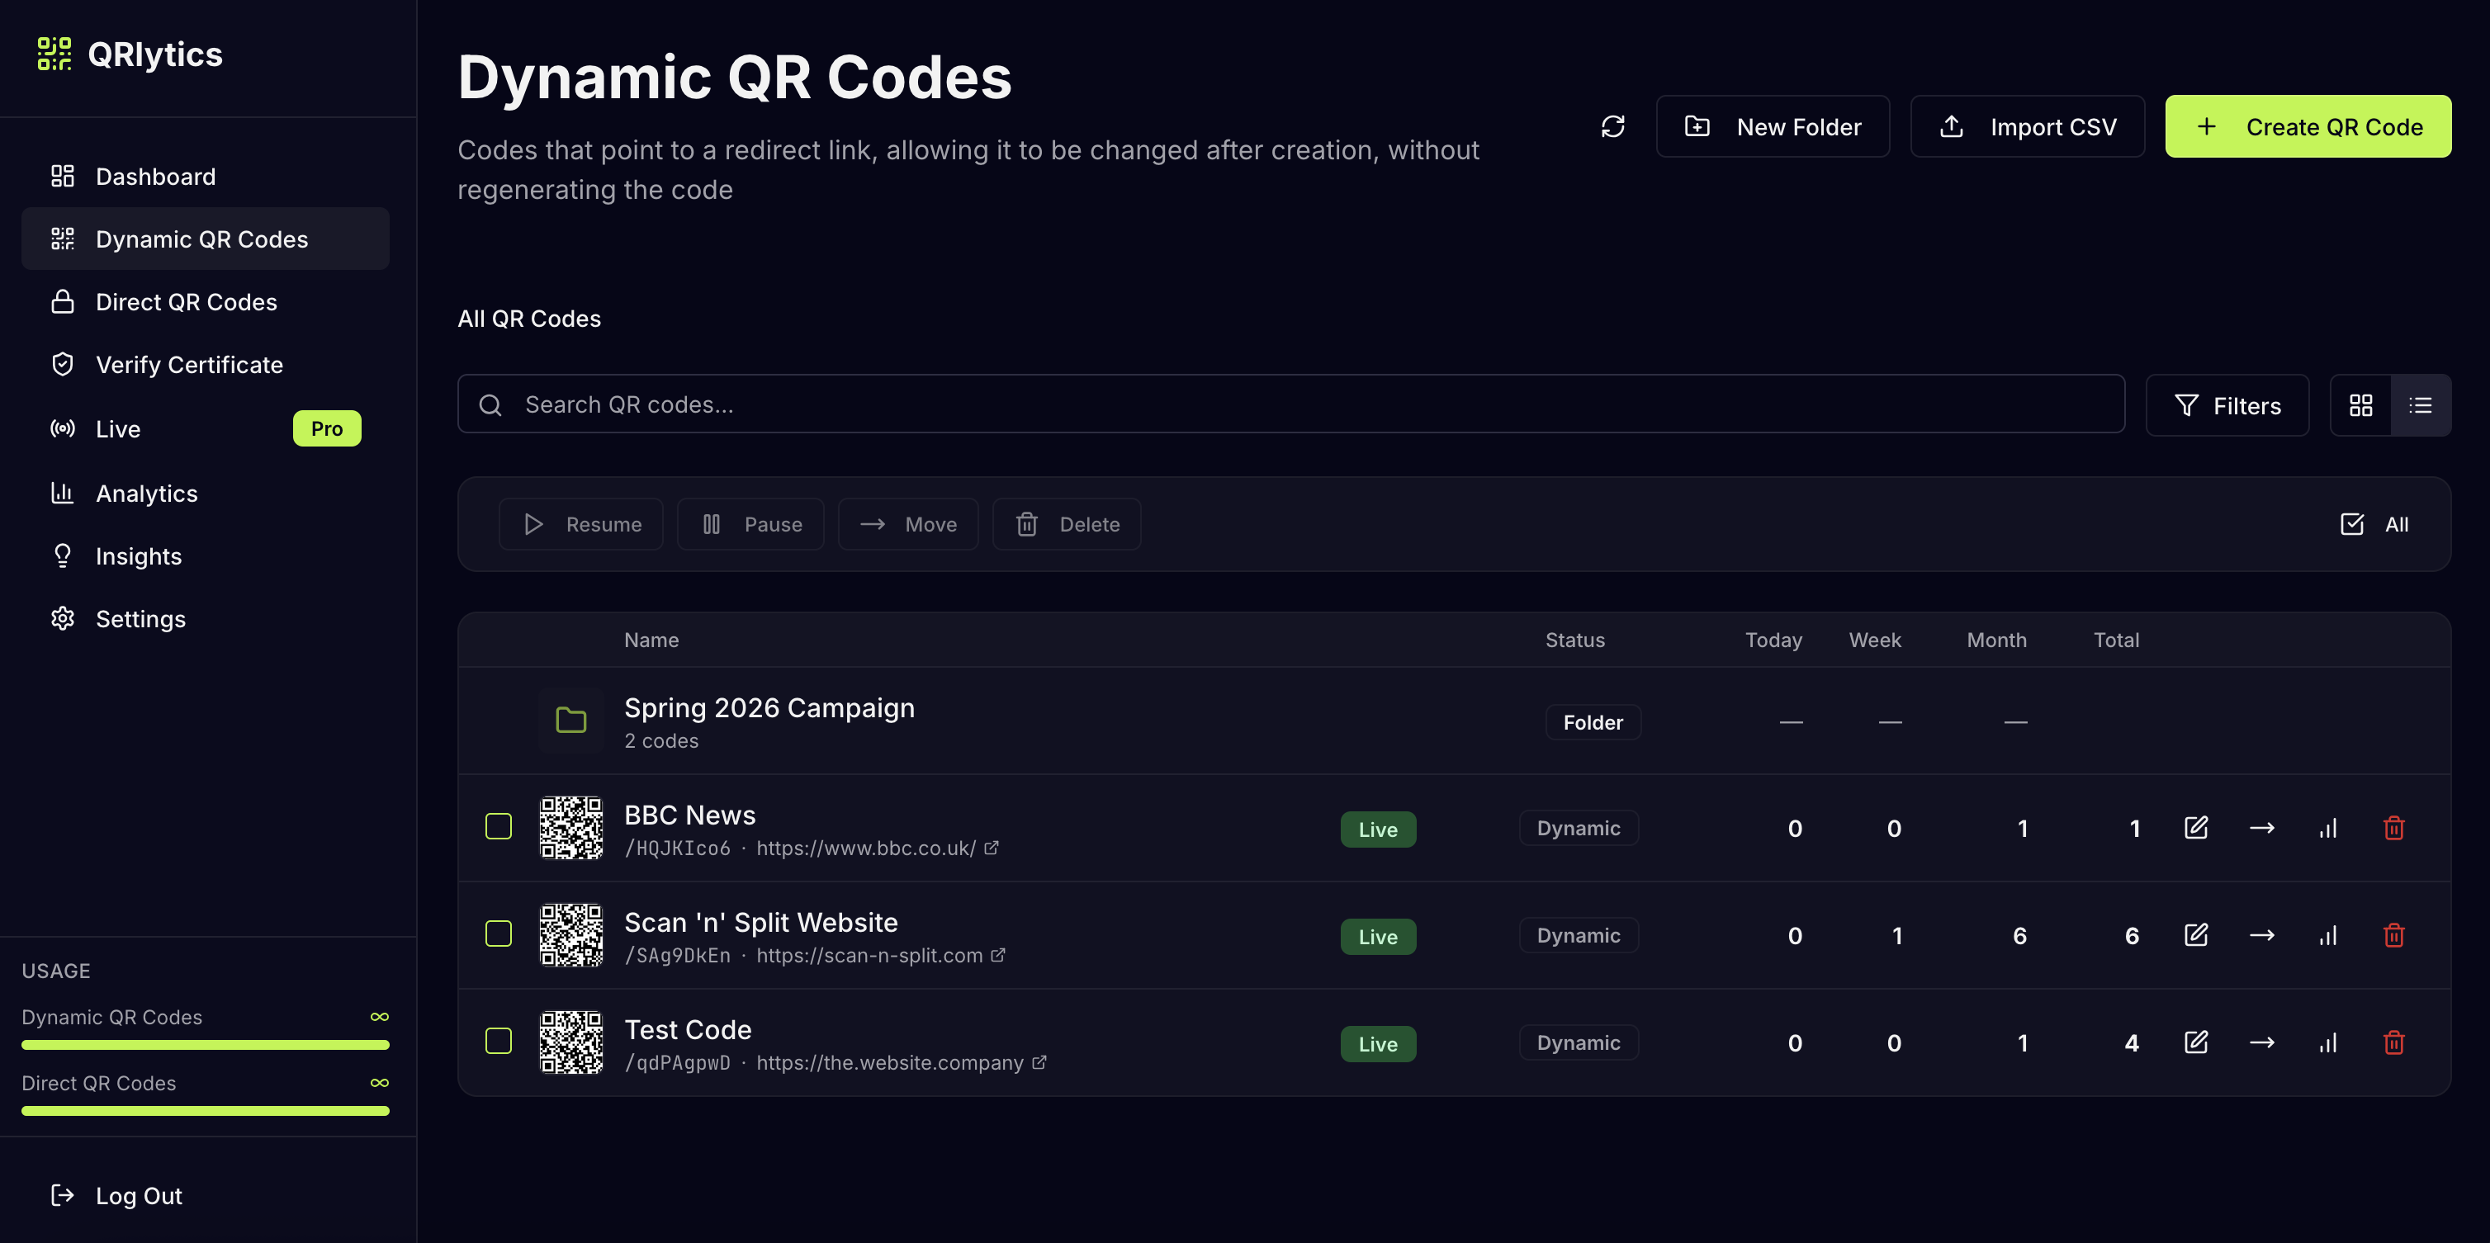This screenshot has height=1243, width=2490.
Task: Click the Dynamic QR Codes usage bar
Action: [x=206, y=1044]
